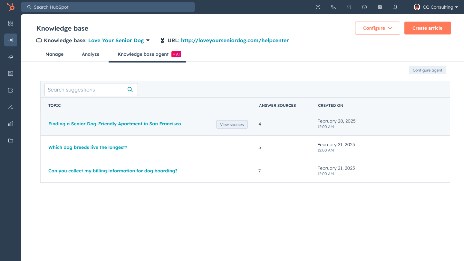Click the answer sources count 7

(x=260, y=171)
